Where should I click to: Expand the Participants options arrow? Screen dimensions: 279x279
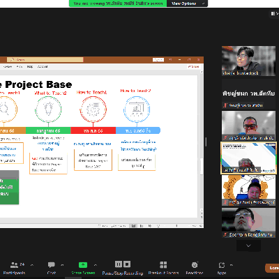click(x=32, y=265)
